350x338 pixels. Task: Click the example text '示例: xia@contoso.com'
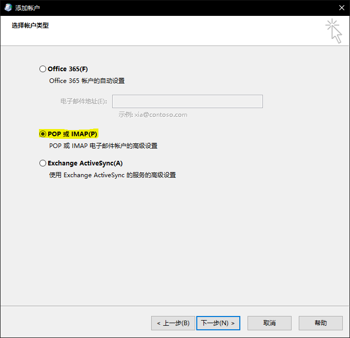(x=153, y=115)
